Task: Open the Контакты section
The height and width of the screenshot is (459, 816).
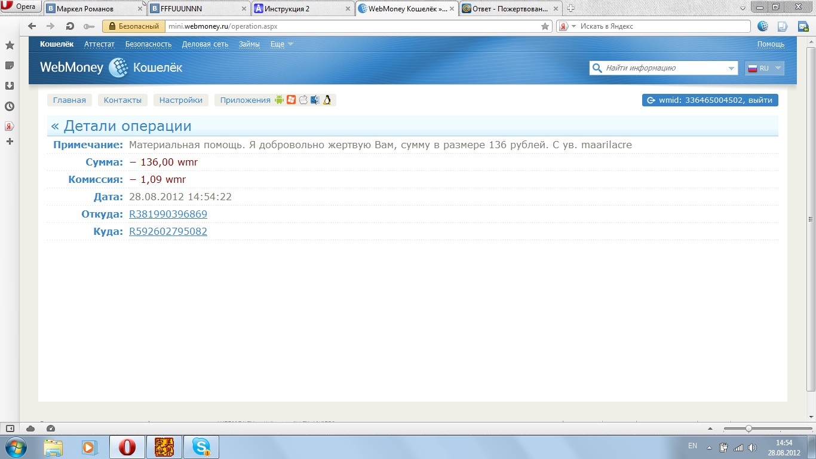Action: (x=122, y=100)
